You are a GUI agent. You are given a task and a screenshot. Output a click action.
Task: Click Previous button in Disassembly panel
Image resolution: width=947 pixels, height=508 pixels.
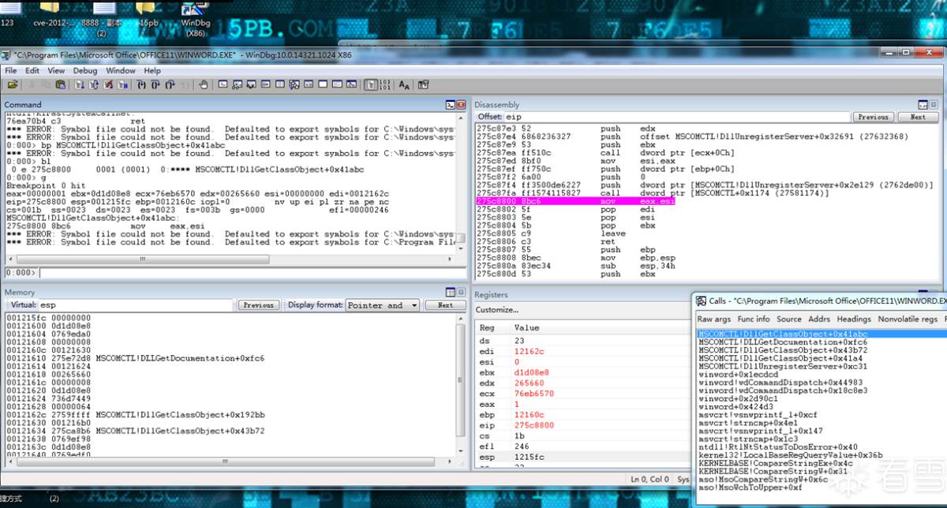(x=873, y=117)
